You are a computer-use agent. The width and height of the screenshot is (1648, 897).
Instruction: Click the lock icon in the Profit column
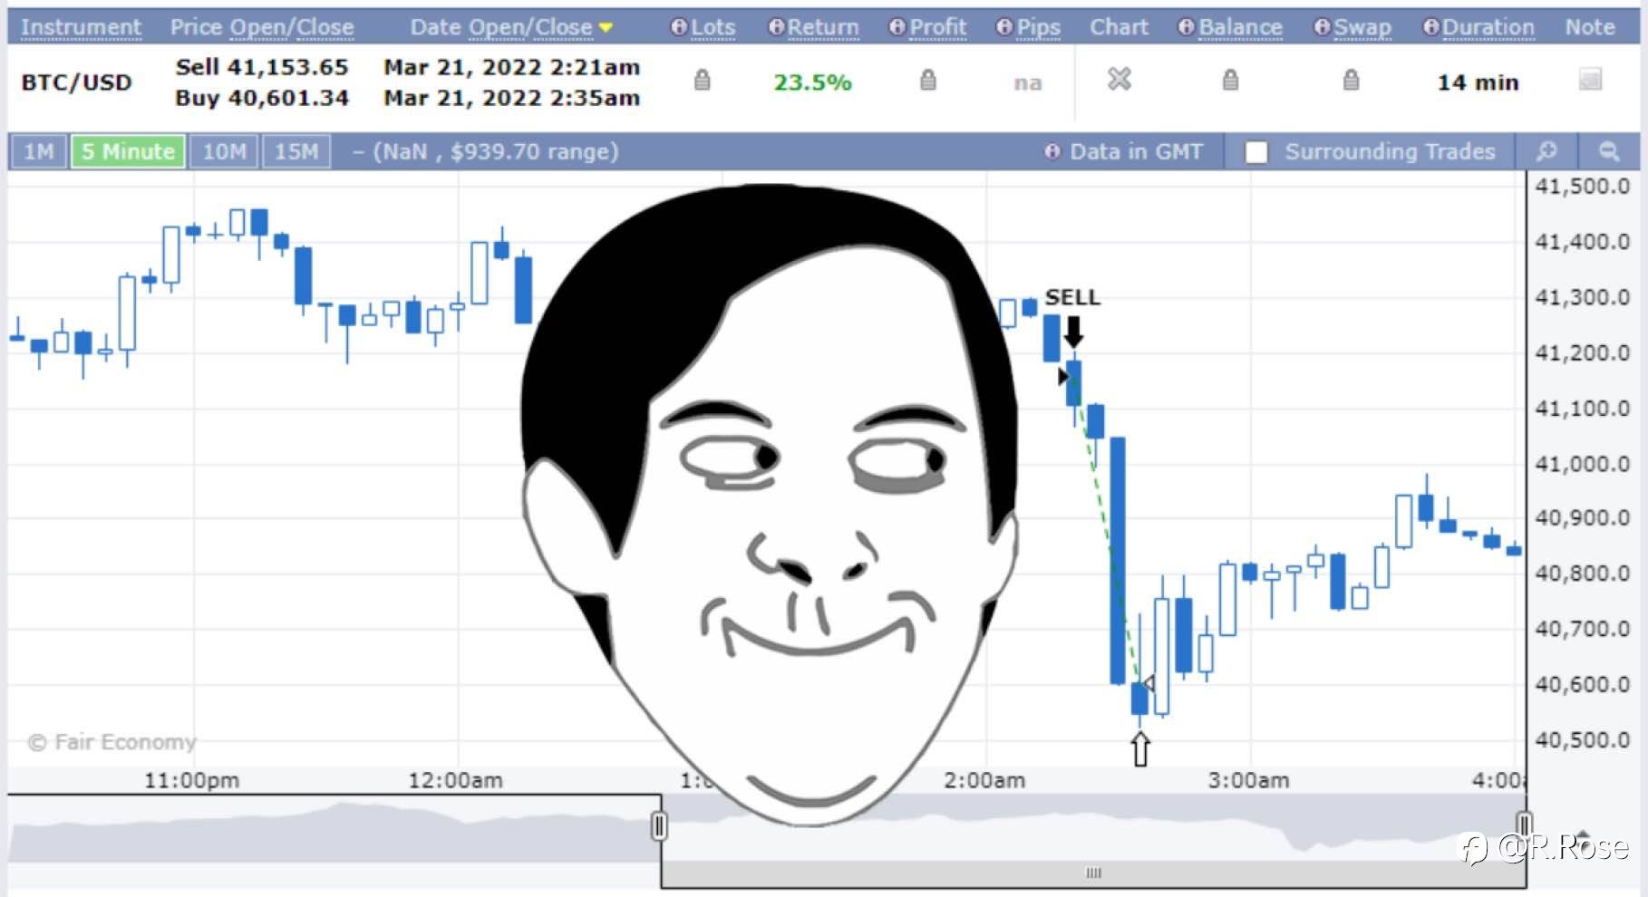928,81
